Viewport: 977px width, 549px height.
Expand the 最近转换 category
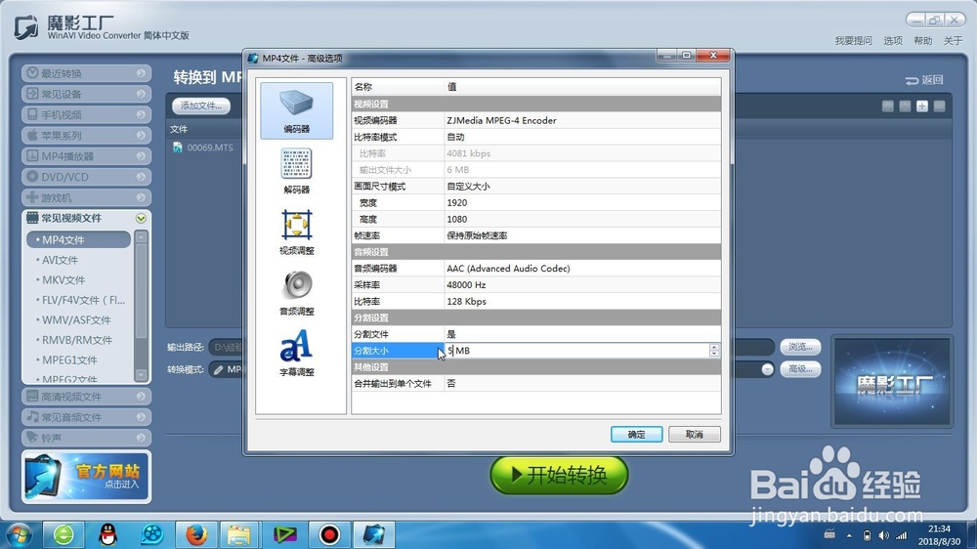pyautogui.click(x=86, y=73)
